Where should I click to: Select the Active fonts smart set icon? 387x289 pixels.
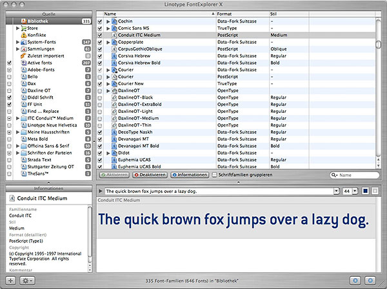click(x=24, y=63)
